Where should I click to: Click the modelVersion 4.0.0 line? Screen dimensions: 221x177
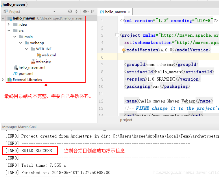point(167,50)
